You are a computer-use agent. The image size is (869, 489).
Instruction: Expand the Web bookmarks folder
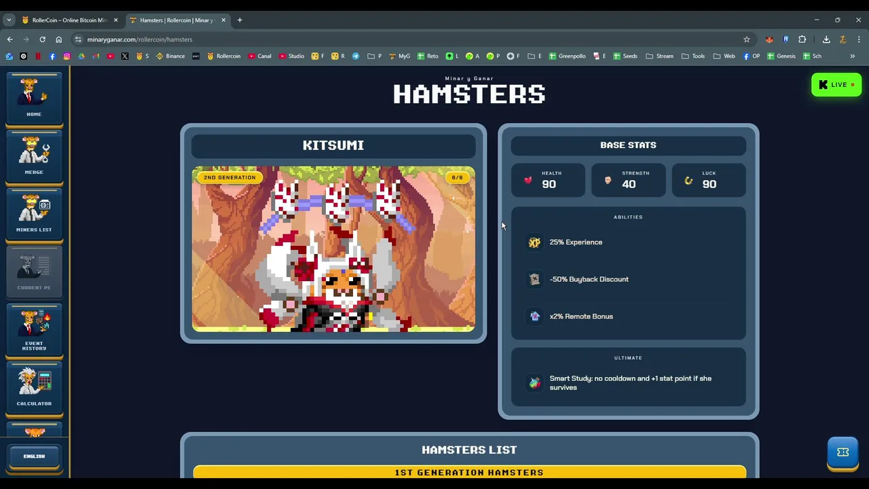pyautogui.click(x=724, y=56)
